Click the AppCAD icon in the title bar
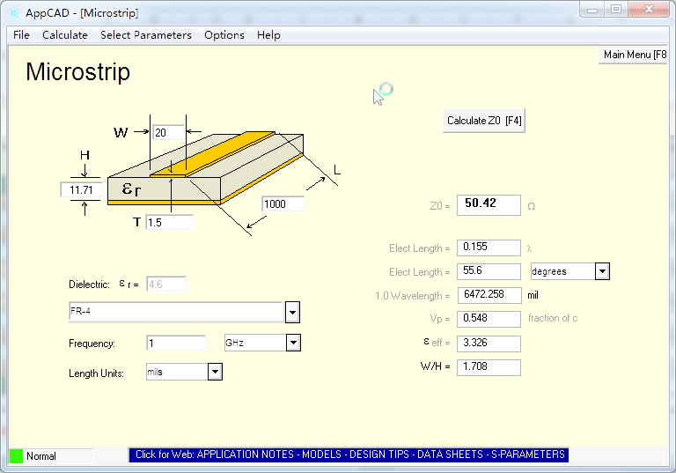This screenshot has height=473, width=676. (14, 13)
